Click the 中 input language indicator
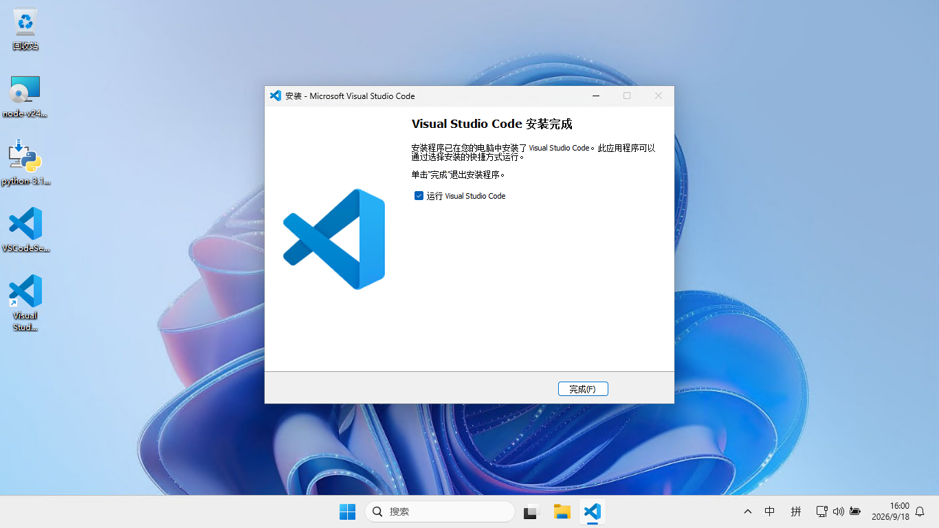939x528 pixels. (770, 511)
